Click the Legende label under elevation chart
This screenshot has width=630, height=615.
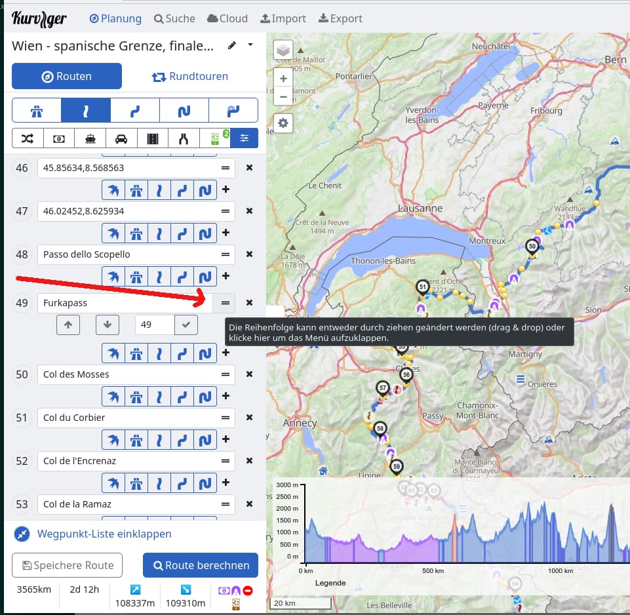tap(330, 583)
